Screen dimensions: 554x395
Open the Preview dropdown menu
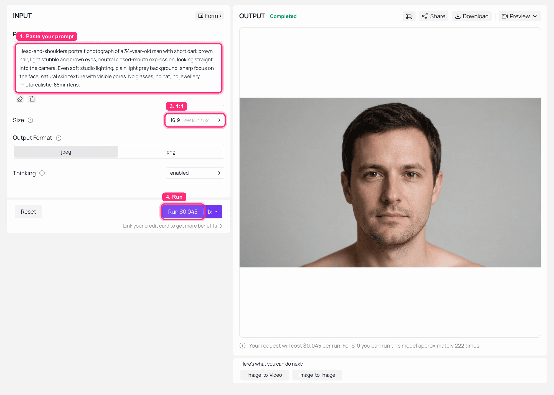(x=520, y=16)
